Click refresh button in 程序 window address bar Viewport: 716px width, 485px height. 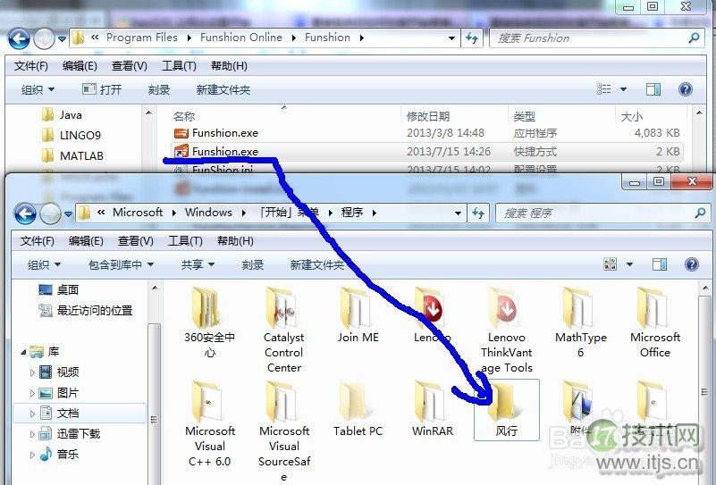[478, 213]
